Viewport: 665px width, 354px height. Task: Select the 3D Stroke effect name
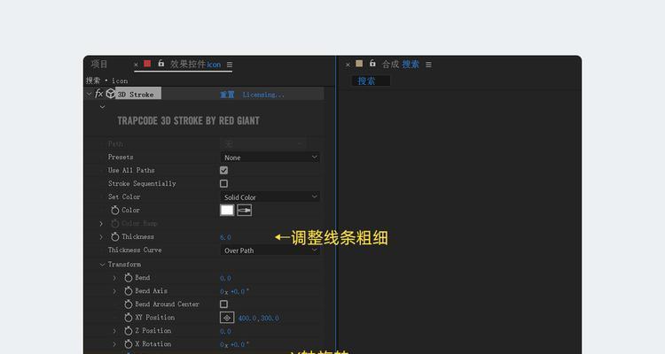[136, 95]
